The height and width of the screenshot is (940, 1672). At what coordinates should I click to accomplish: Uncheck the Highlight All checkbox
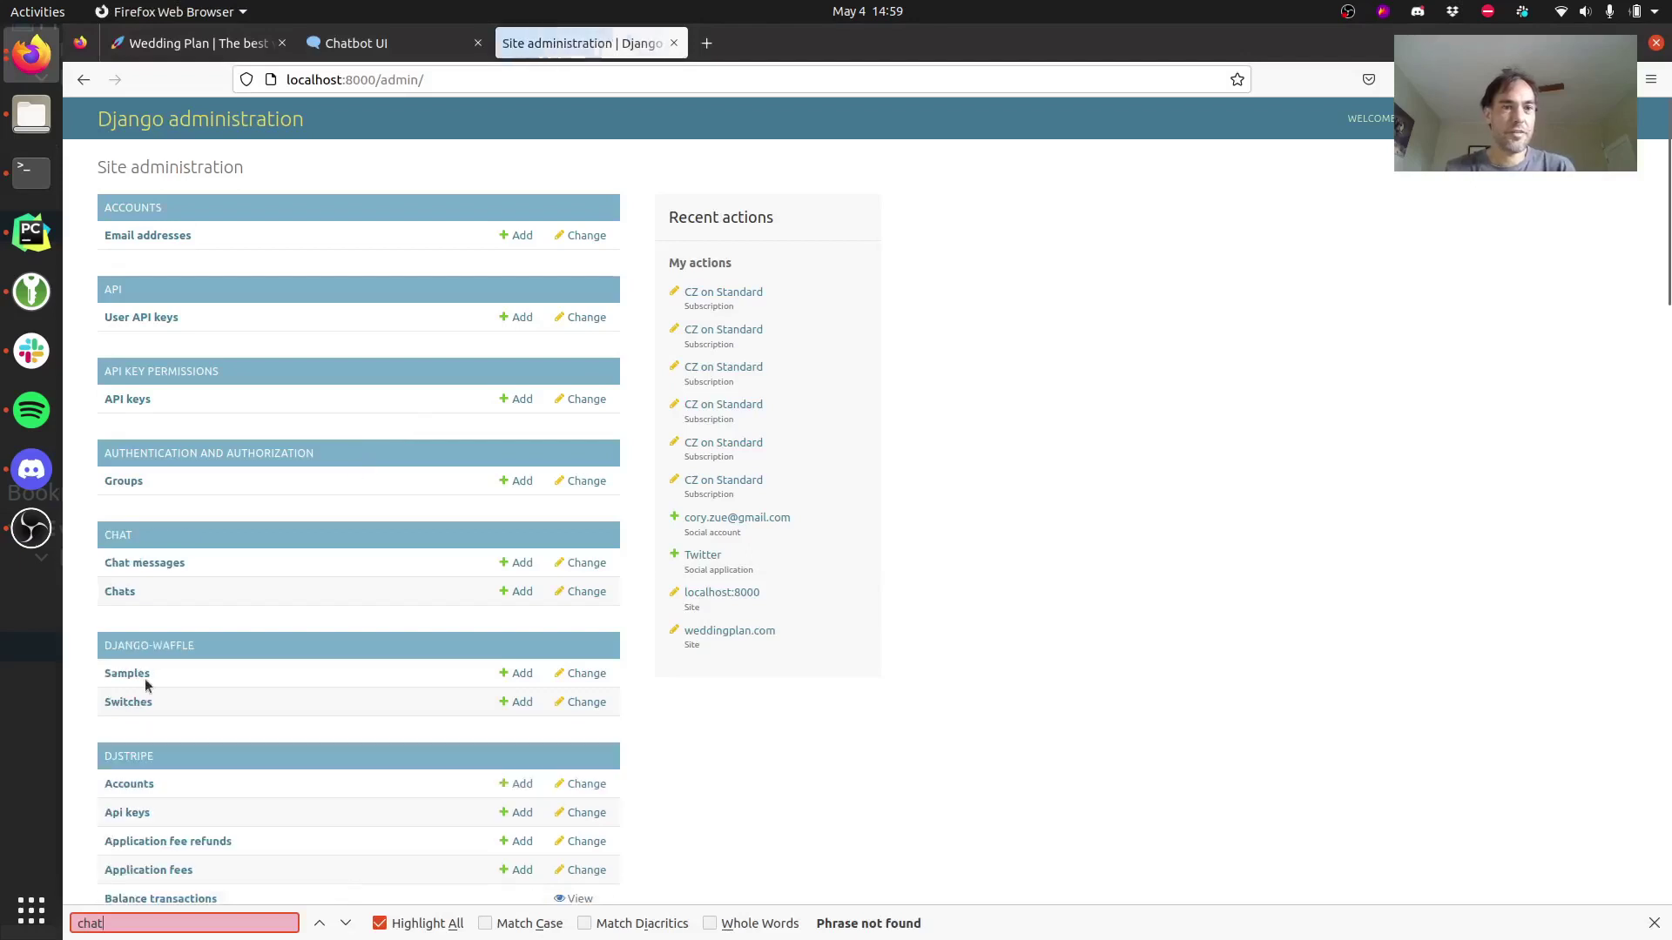380,923
